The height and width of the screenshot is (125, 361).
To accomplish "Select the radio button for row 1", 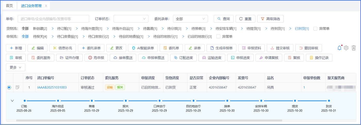I will coord(9,87).
